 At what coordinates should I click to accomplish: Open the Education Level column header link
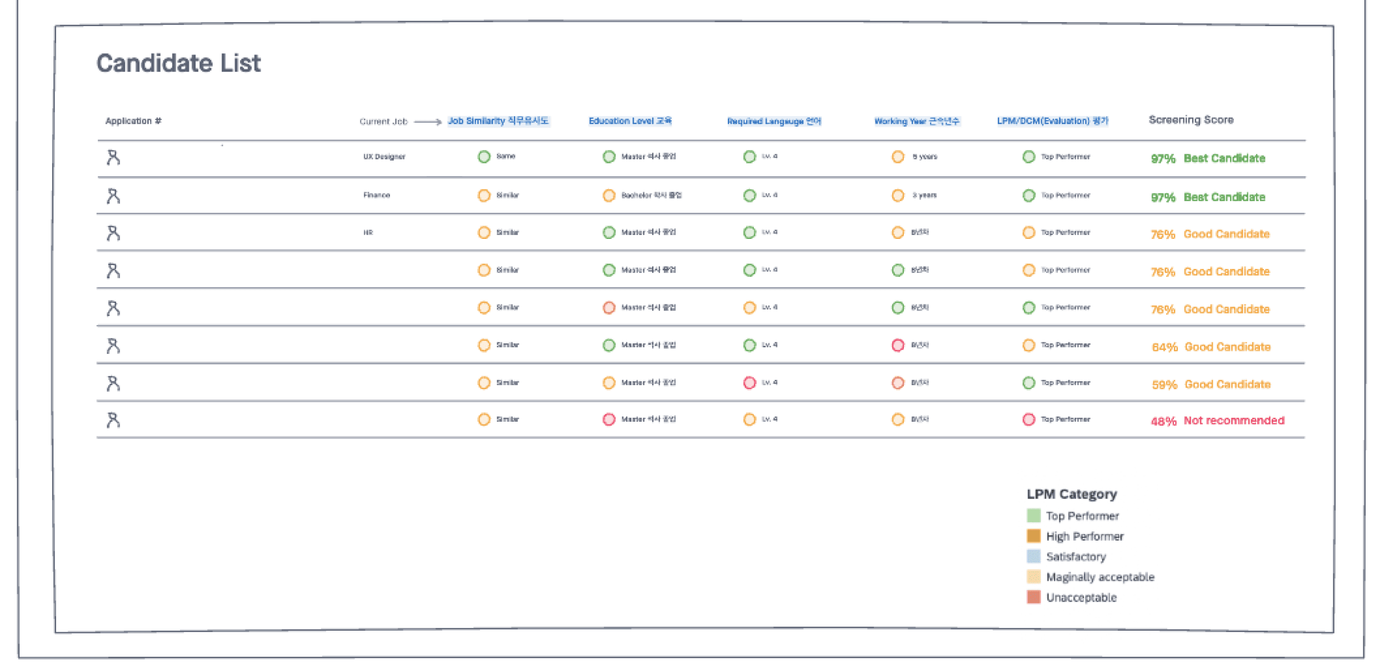click(x=630, y=121)
